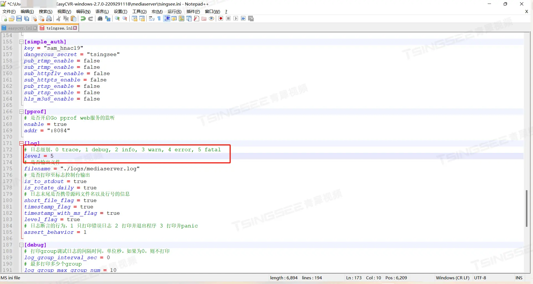Click the user-defined language icon

(x=174, y=18)
